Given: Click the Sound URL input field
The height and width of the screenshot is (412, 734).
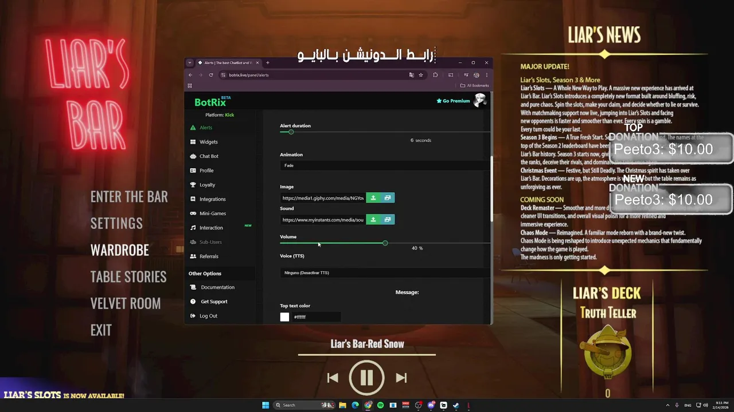Looking at the screenshot, I should tap(323, 220).
